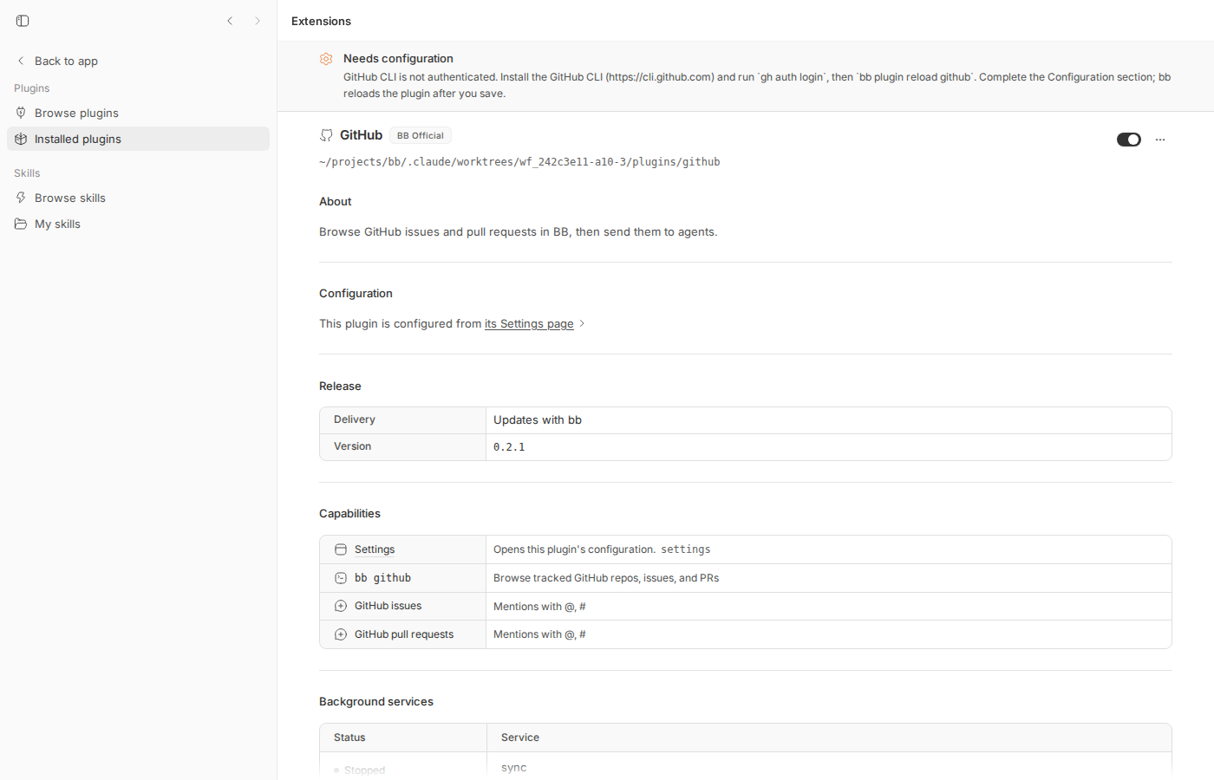Click the bb github capability label
1214x780 pixels.
point(382,578)
